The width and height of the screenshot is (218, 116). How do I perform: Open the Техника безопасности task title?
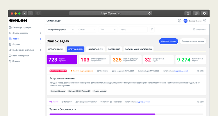(x=63, y=109)
